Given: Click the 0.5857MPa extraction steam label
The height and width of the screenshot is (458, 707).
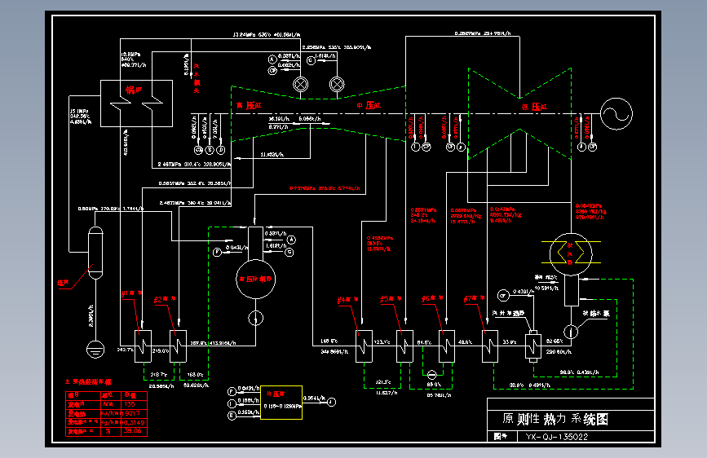Looking at the screenshot, I should tap(194, 183).
